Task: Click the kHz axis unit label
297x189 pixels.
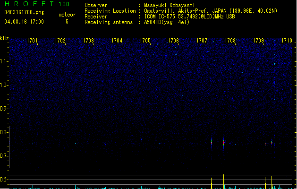Action: pos(4,38)
